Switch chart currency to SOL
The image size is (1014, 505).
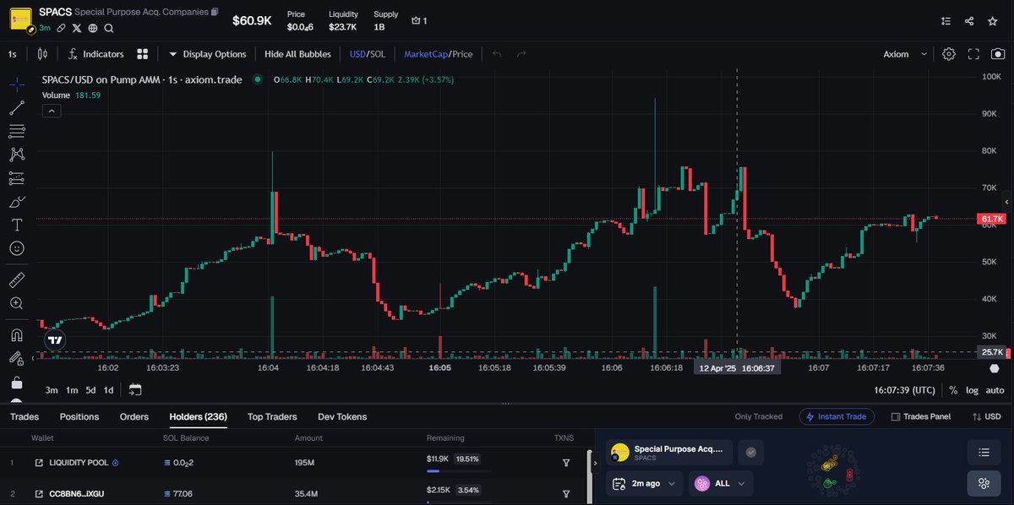coord(378,54)
